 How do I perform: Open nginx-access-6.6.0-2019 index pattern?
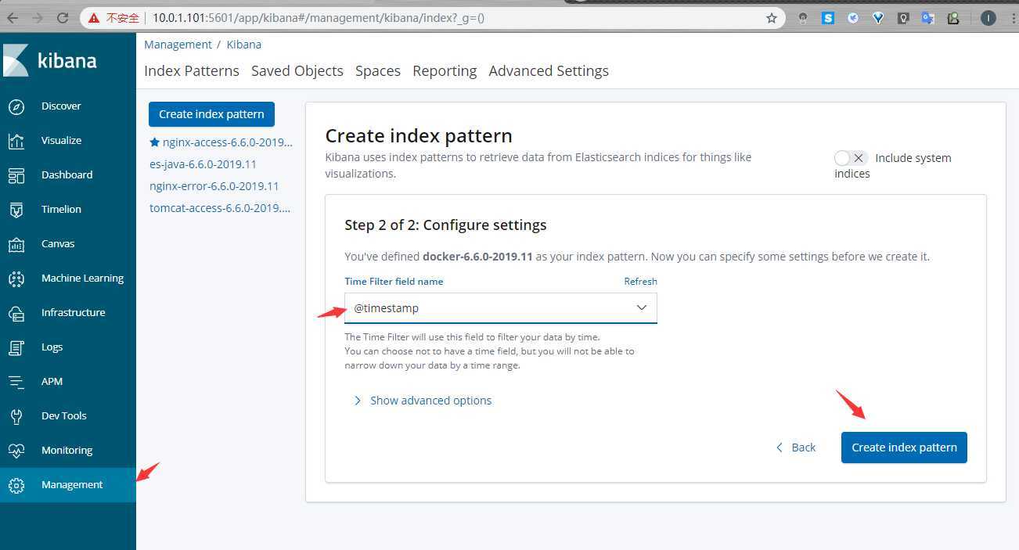[227, 142]
